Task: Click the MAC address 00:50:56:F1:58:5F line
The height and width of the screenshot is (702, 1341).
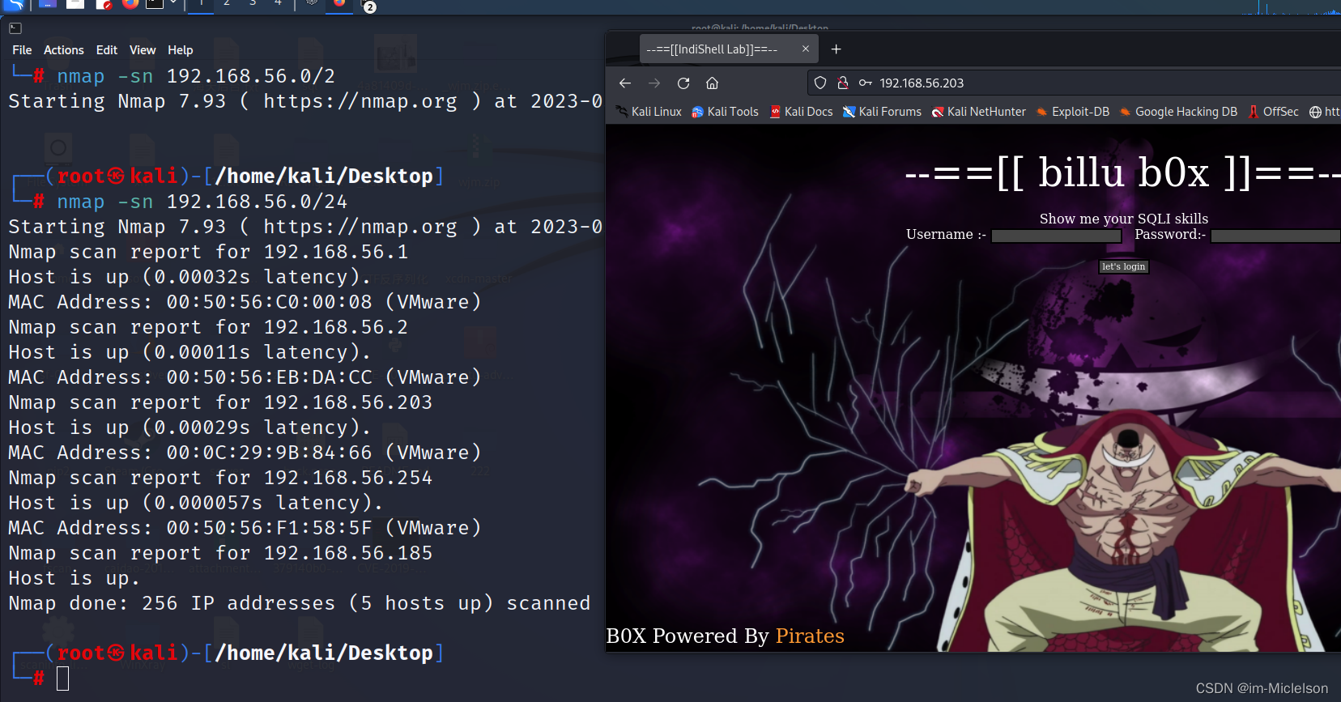Action: [245, 528]
